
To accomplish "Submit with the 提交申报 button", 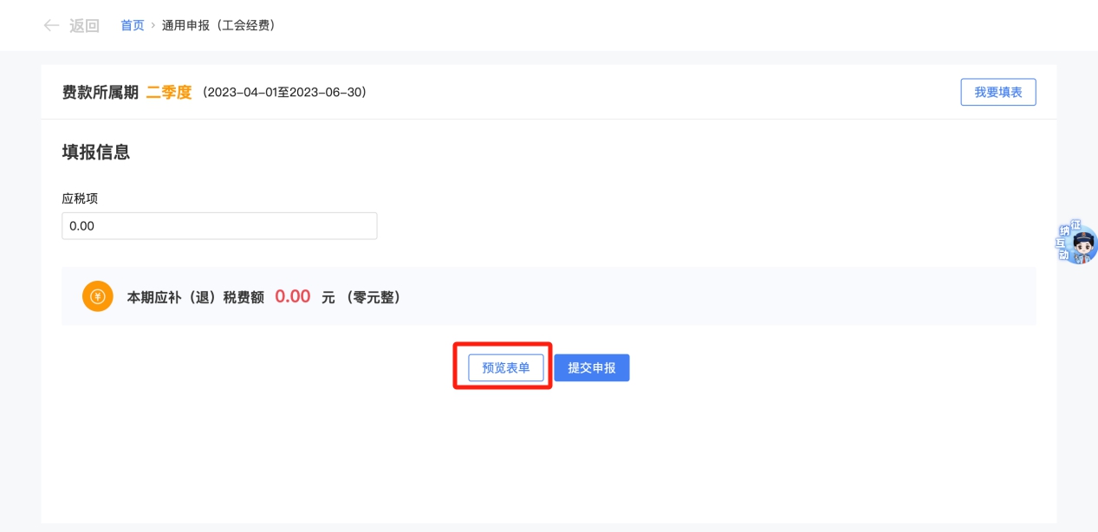I will 592,367.
